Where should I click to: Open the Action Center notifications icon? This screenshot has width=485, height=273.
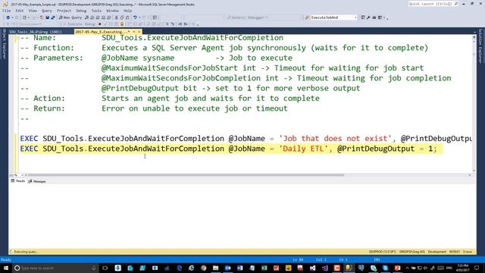point(477,268)
